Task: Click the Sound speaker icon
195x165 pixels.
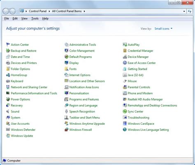Action: point(8,111)
